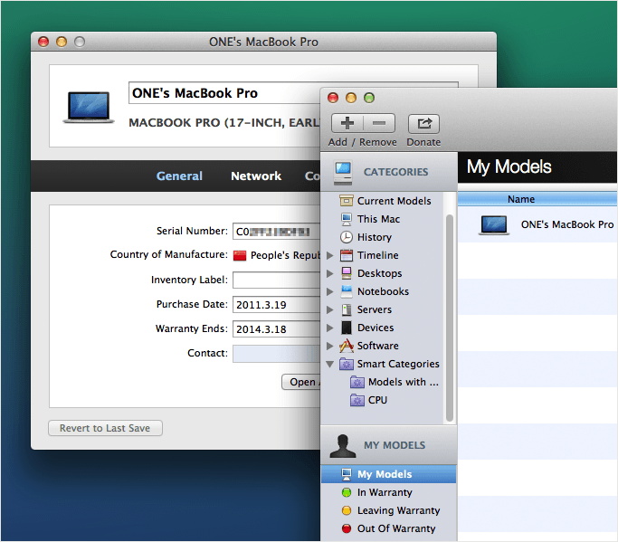Select the Current Models label

coord(395,201)
